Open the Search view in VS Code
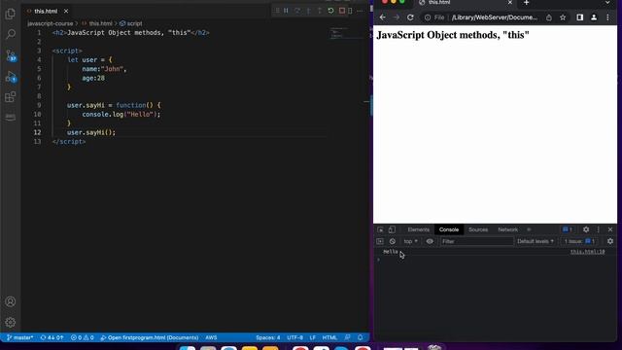 [x=11, y=34]
